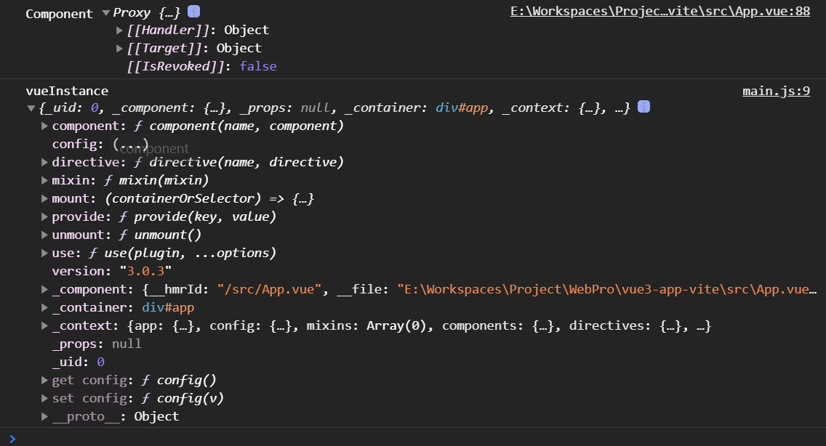Expand the directive function property
This screenshot has height=446, width=826.
[45, 162]
